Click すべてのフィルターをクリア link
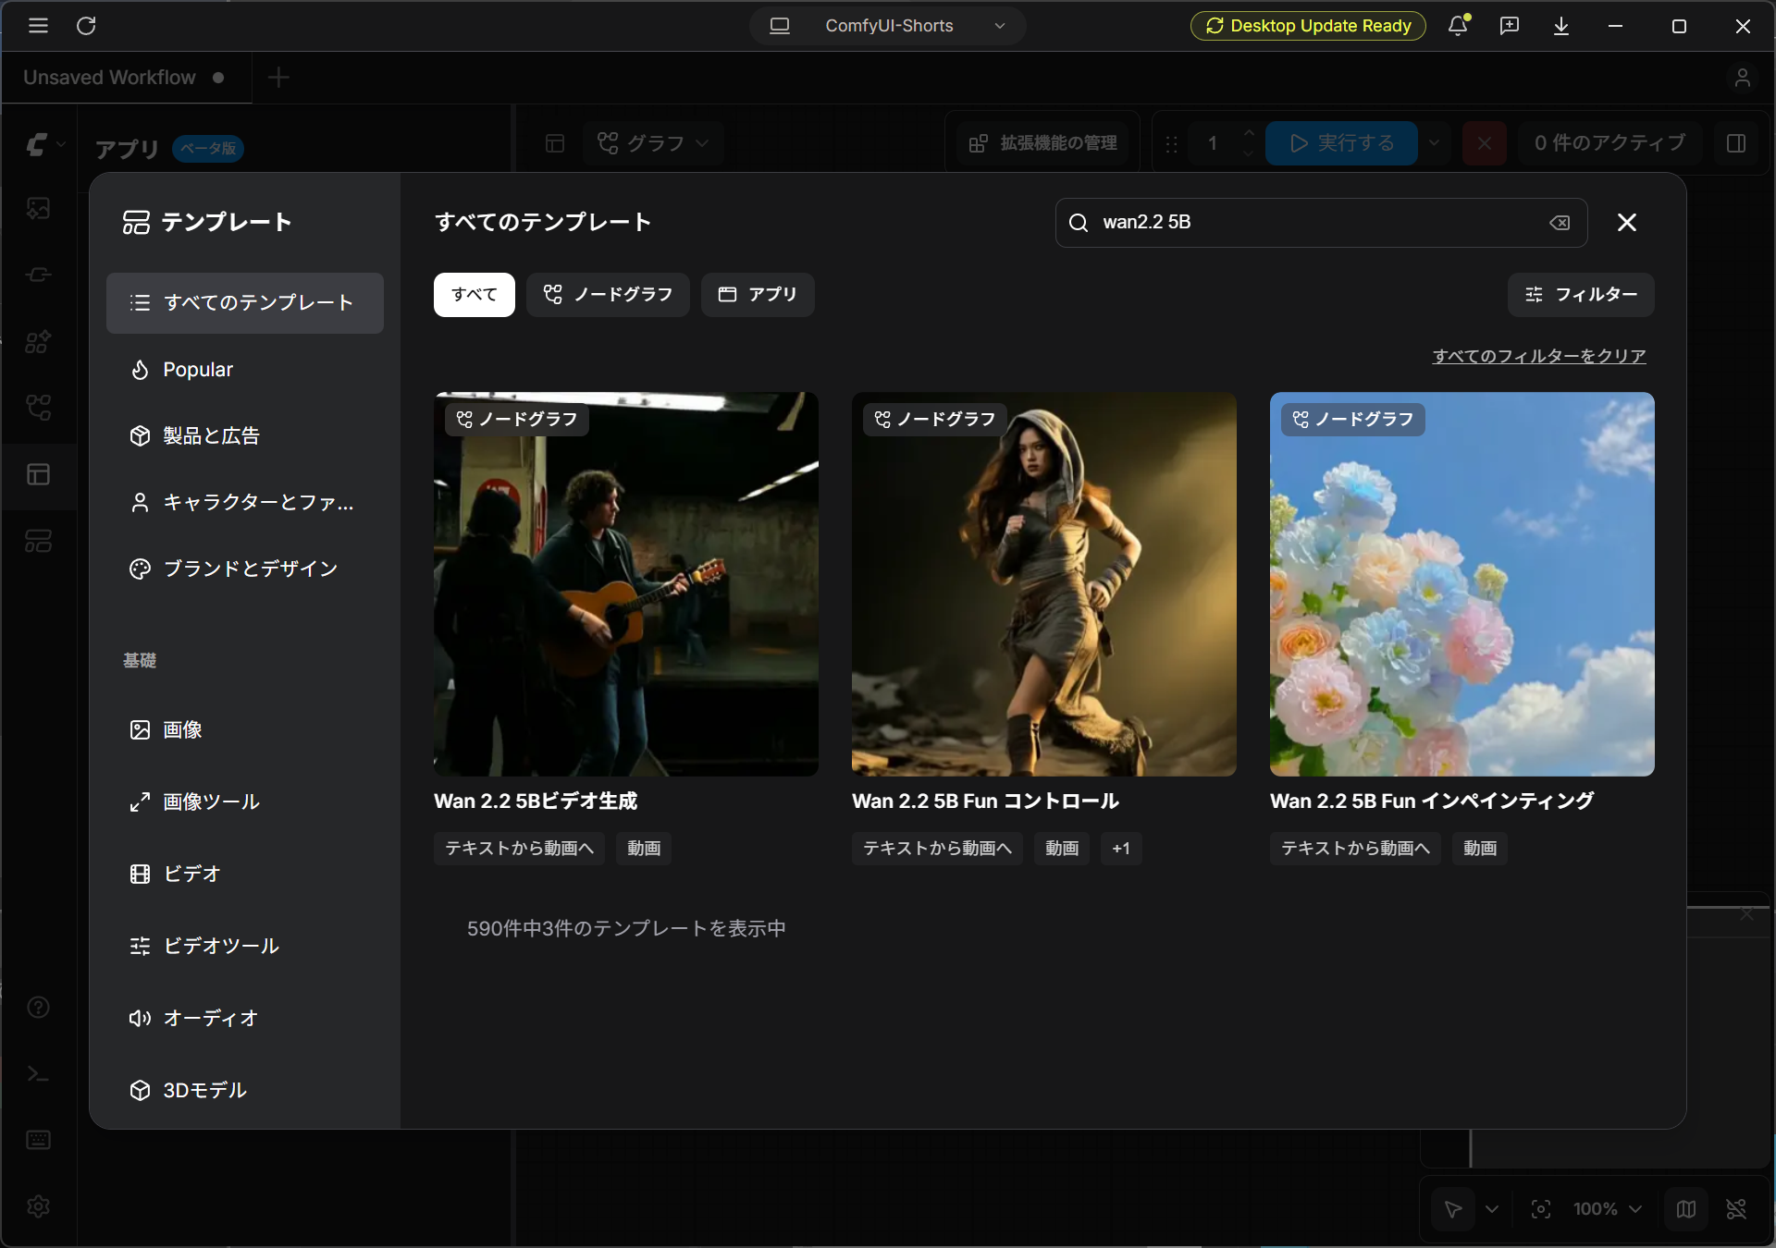This screenshot has width=1776, height=1248. tap(1539, 356)
